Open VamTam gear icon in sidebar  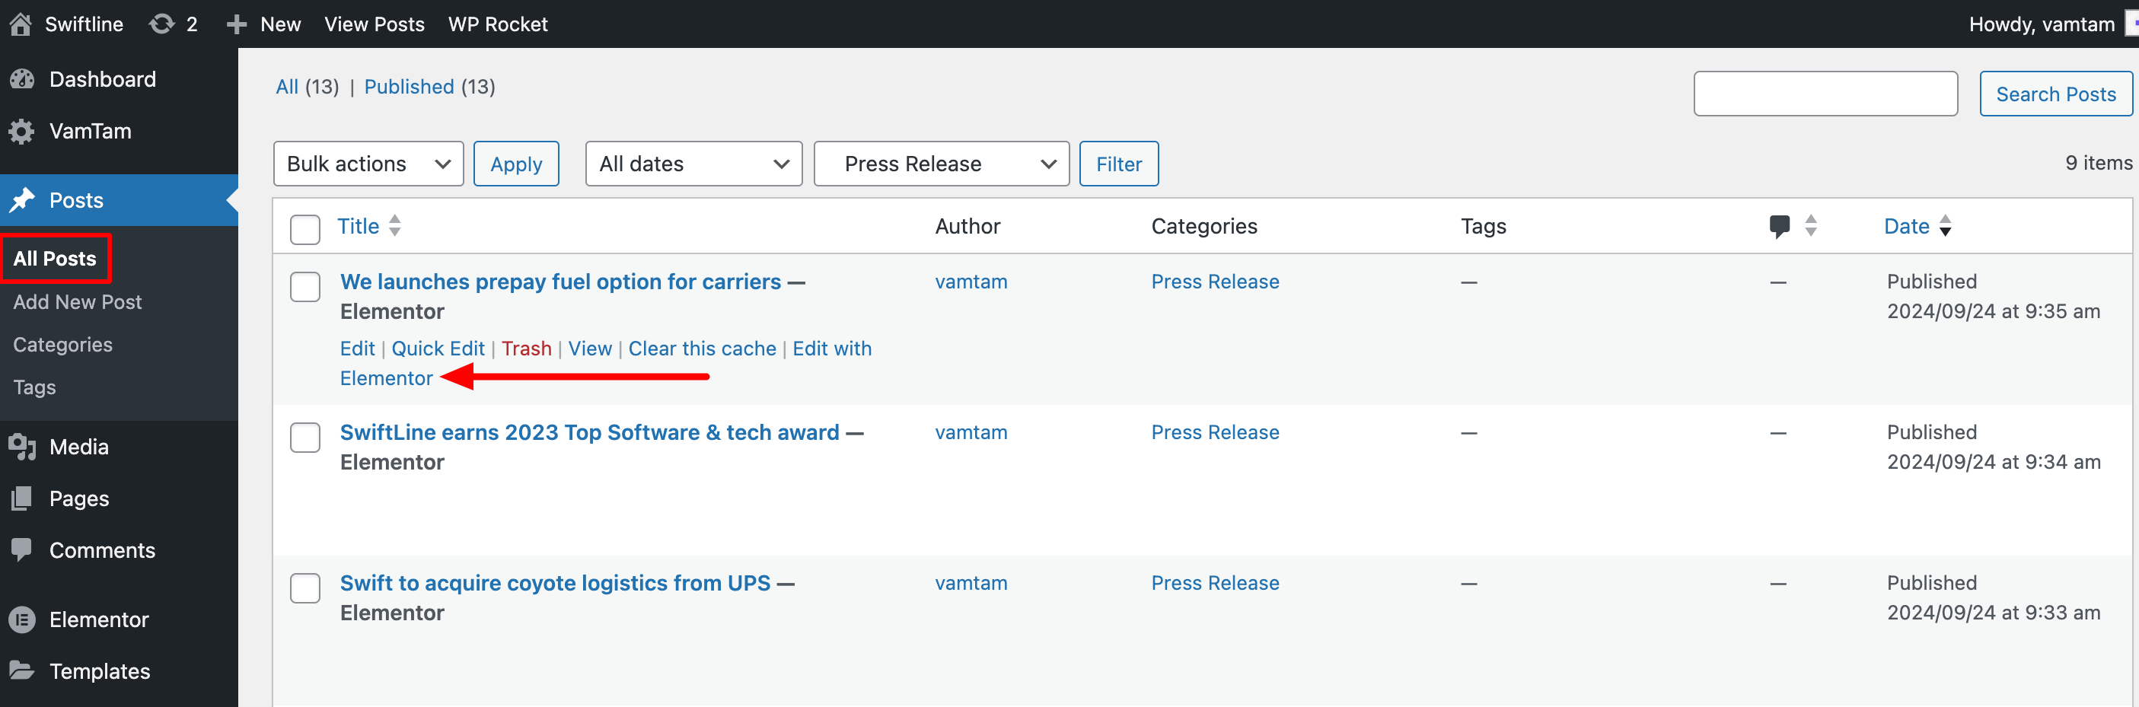[22, 131]
